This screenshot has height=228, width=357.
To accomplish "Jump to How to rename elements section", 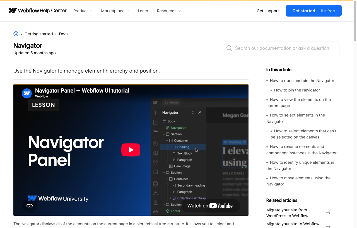I will click(301, 150).
